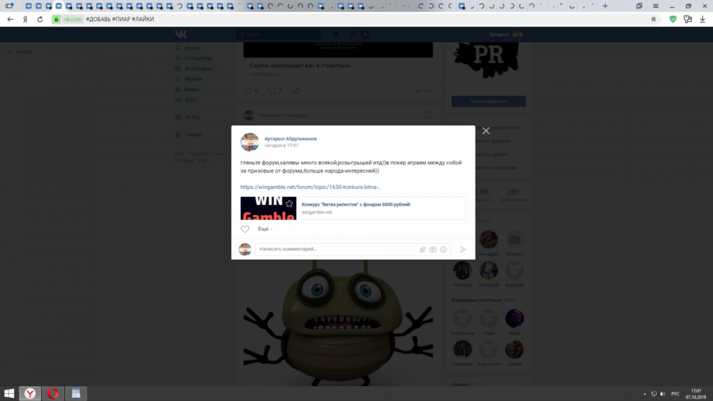Click emoji icon in the new post field
The width and height of the screenshot is (713, 401).
click(428, 115)
